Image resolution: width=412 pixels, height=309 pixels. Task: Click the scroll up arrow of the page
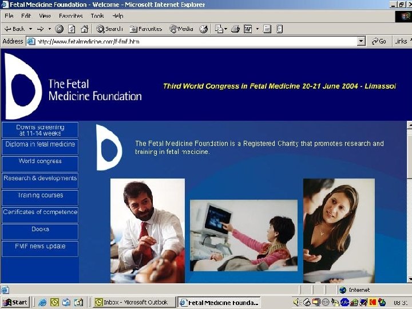pos(409,125)
